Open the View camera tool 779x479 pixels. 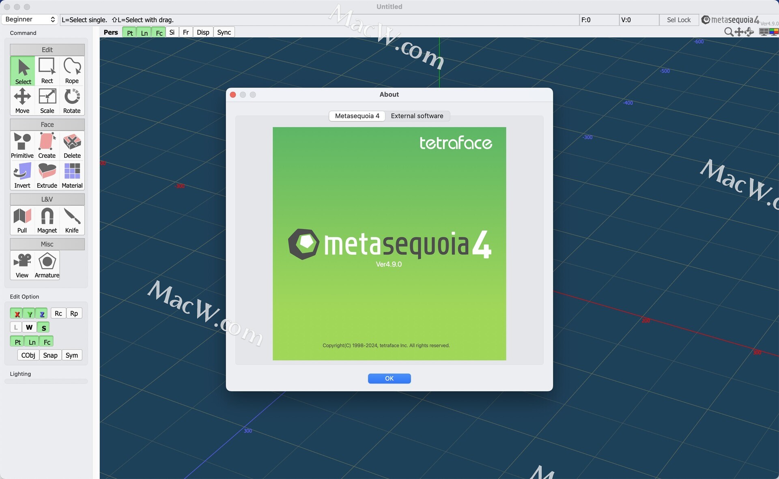tap(22, 265)
